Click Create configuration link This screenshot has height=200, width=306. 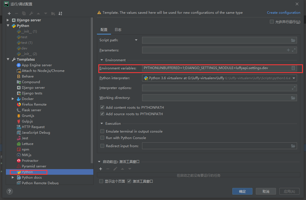point(284,13)
